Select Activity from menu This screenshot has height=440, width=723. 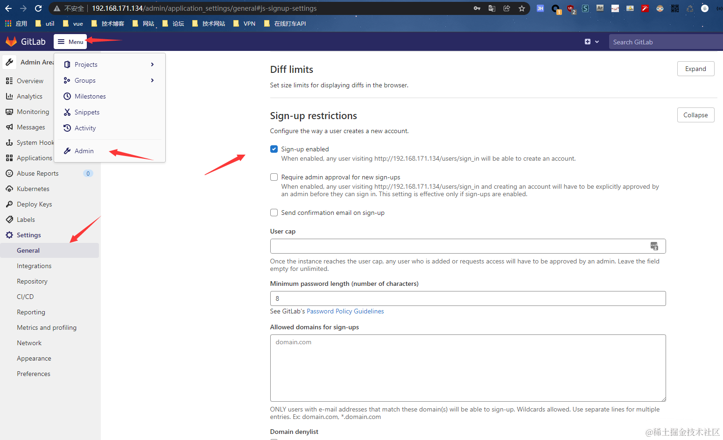(110, 128)
